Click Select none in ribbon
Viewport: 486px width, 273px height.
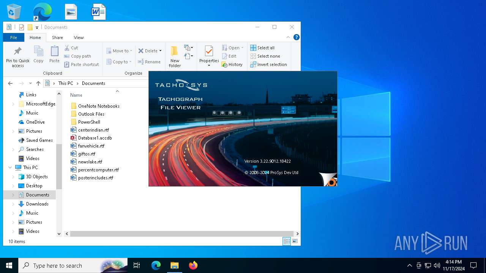click(265, 56)
